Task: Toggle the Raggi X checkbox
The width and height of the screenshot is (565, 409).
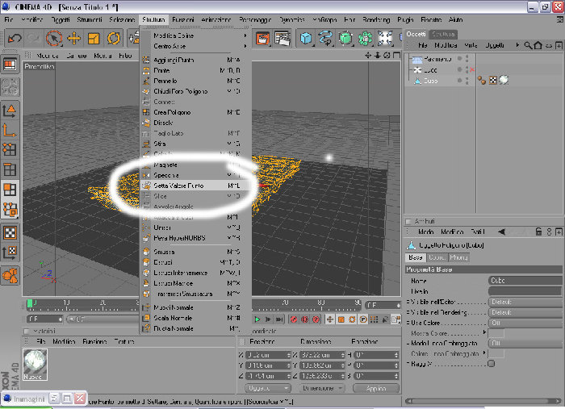Action: coord(491,364)
